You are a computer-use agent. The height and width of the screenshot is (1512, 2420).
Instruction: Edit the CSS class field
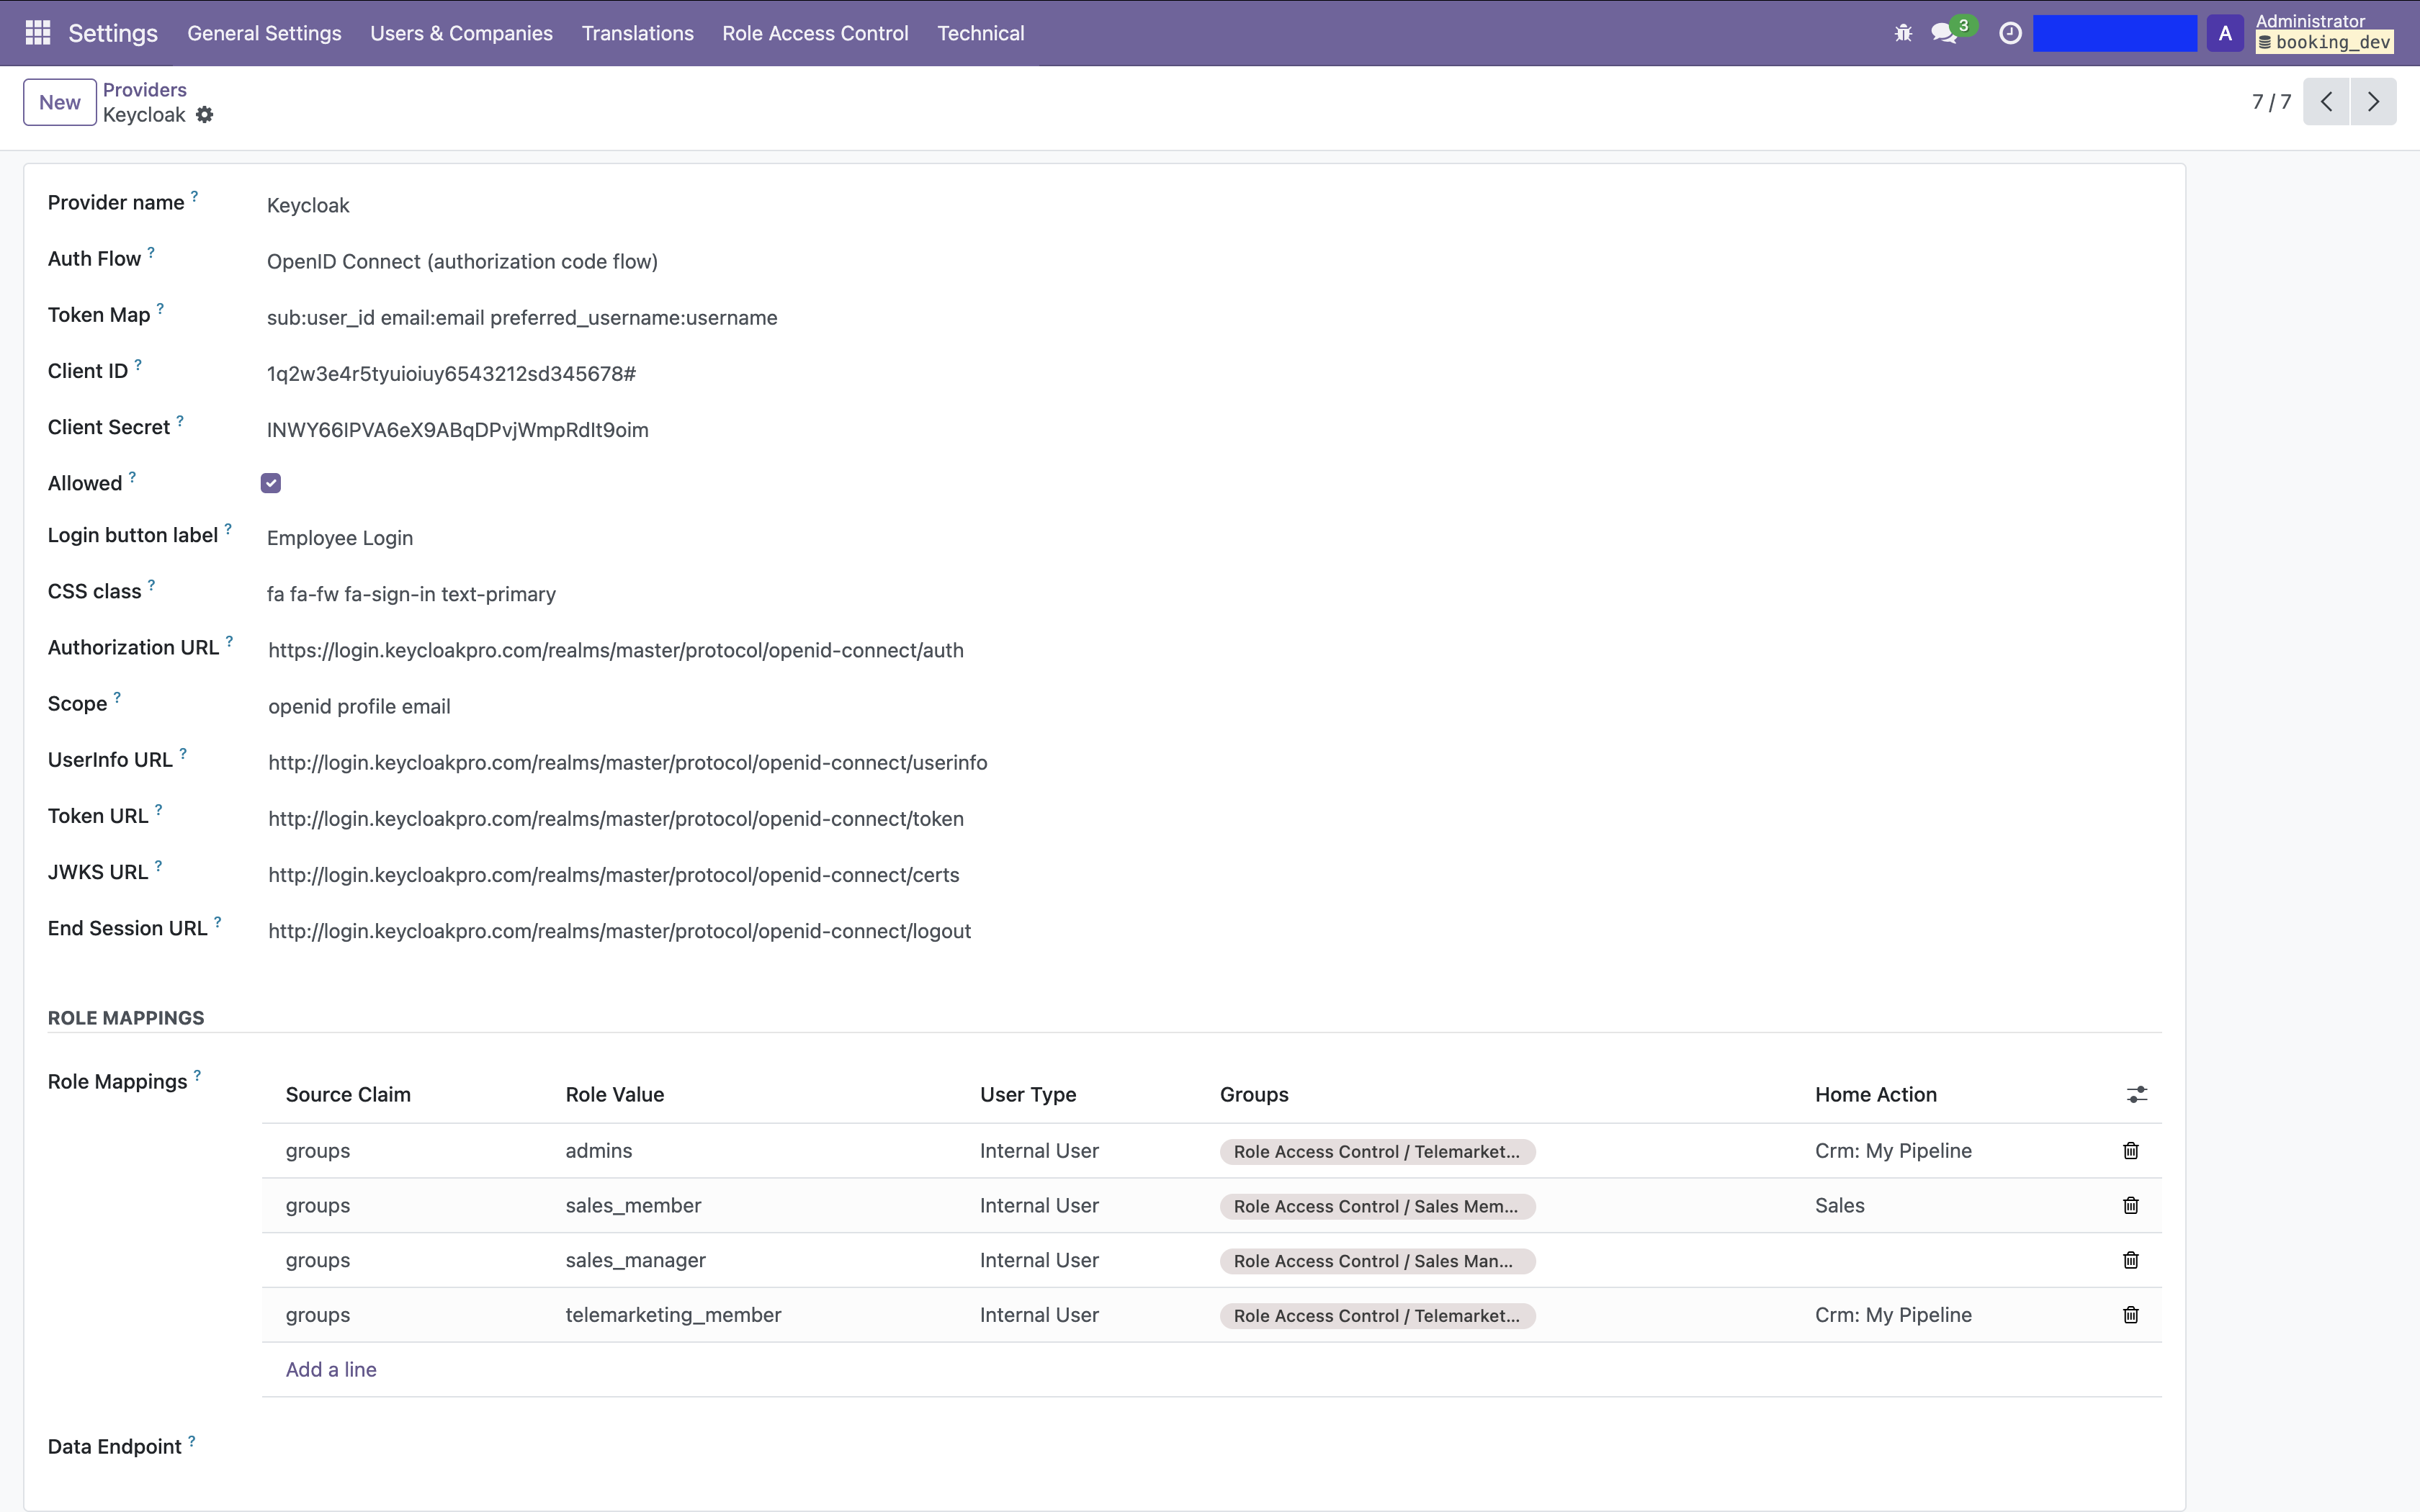[1212, 594]
